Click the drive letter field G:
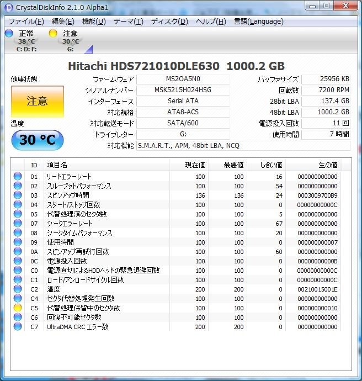This screenshot has height=381, width=362. [x=183, y=134]
